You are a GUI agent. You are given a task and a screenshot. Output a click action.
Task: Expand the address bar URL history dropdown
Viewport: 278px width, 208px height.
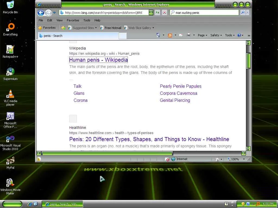click(151, 12)
